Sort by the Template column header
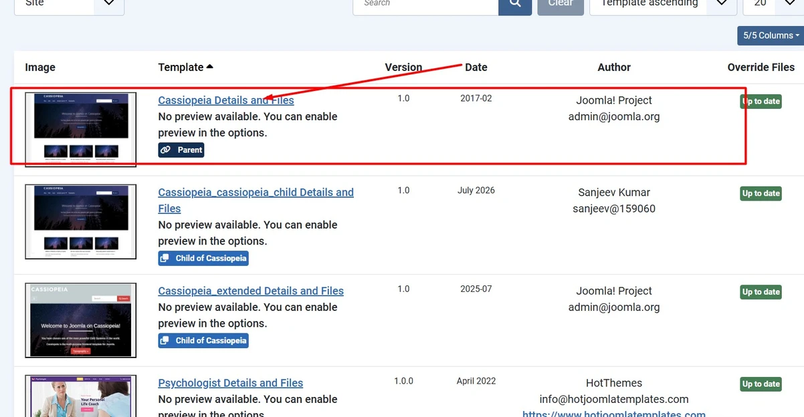The width and height of the screenshot is (804, 417). point(186,67)
